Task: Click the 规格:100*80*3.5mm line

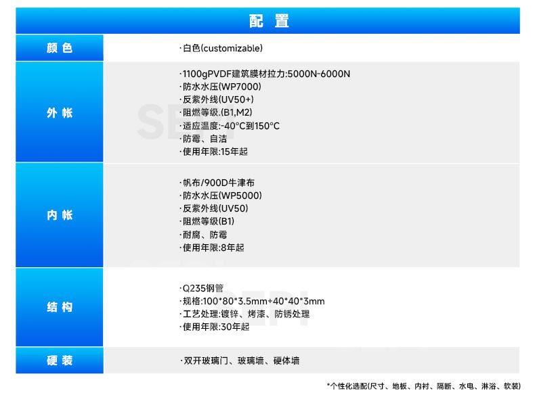Action: 252,301
